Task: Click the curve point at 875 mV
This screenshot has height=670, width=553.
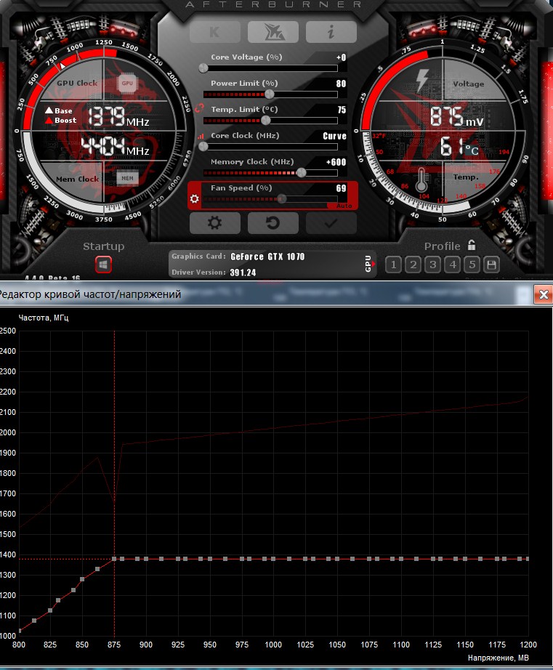Action: (x=115, y=559)
